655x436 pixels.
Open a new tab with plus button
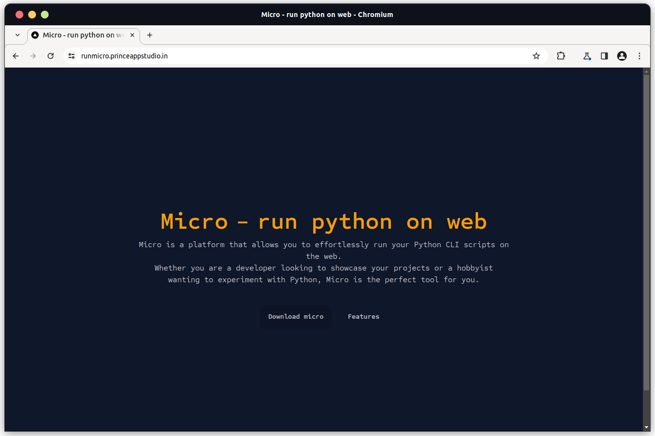tap(150, 35)
